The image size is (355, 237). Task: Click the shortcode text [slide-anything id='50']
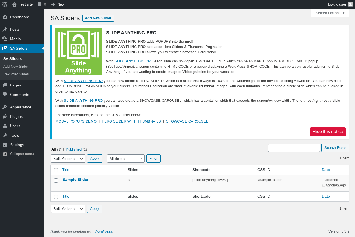click(x=210, y=180)
